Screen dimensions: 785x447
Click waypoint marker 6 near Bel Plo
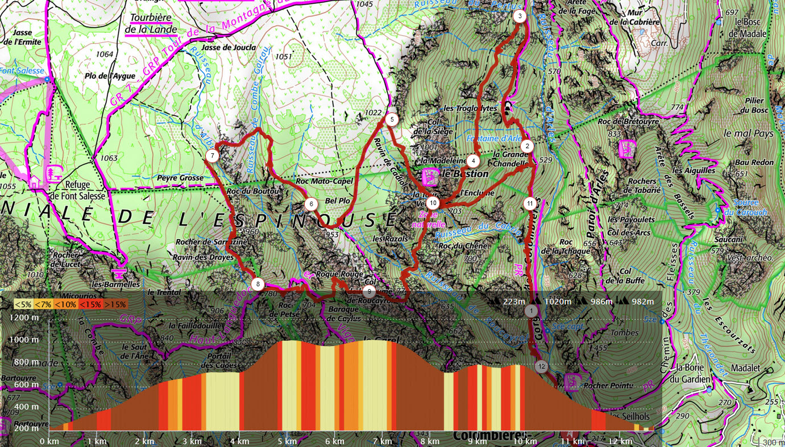310,204
